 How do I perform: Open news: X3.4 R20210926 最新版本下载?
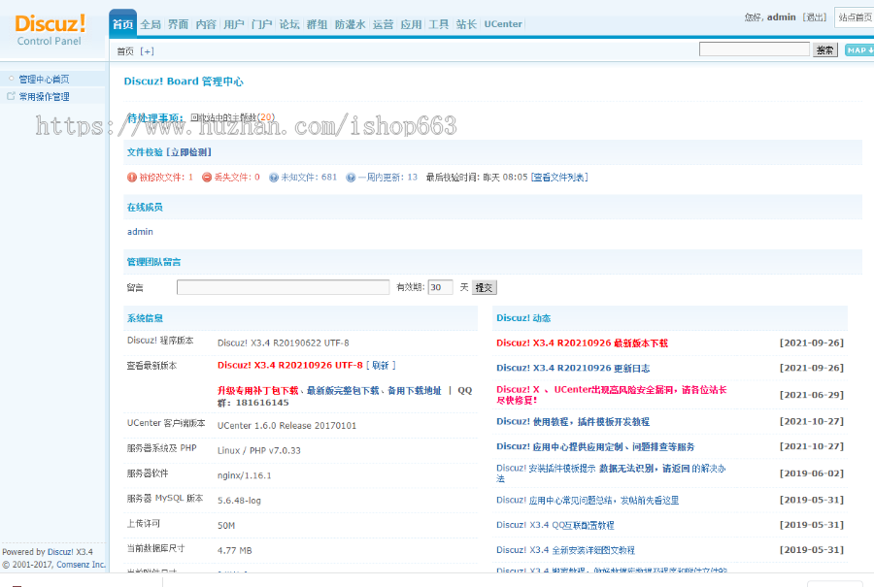(x=582, y=343)
